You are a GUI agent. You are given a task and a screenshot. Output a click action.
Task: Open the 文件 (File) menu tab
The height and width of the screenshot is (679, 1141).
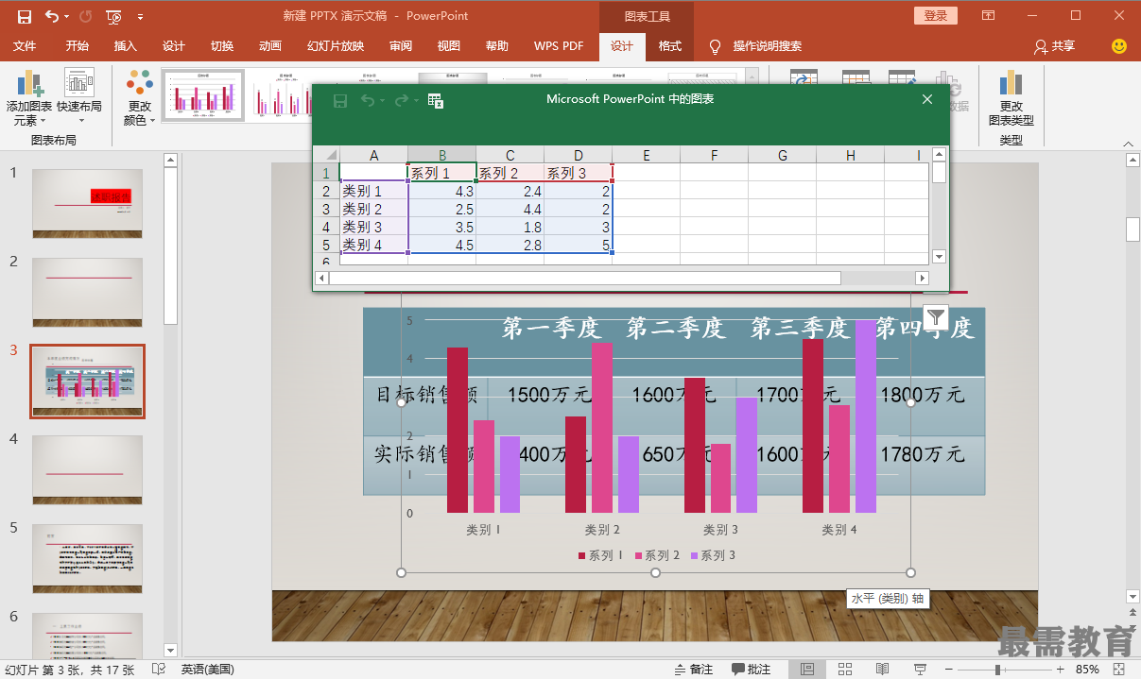click(x=25, y=45)
